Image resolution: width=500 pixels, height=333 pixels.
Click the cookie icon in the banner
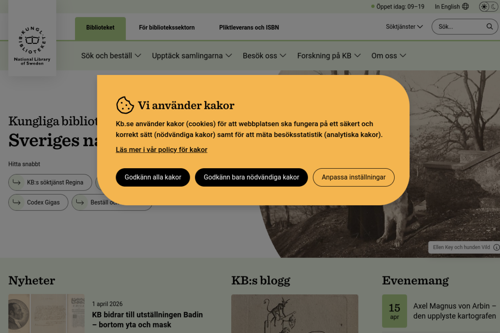pyautogui.click(x=125, y=105)
